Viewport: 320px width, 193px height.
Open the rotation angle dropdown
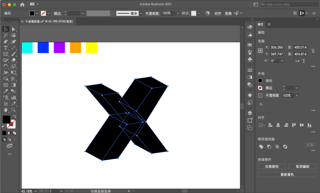[x=282, y=61]
